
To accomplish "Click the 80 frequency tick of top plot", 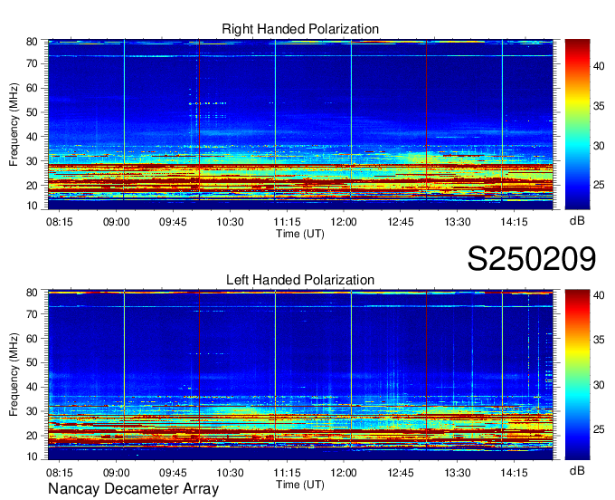I will pyautogui.click(x=32, y=42).
